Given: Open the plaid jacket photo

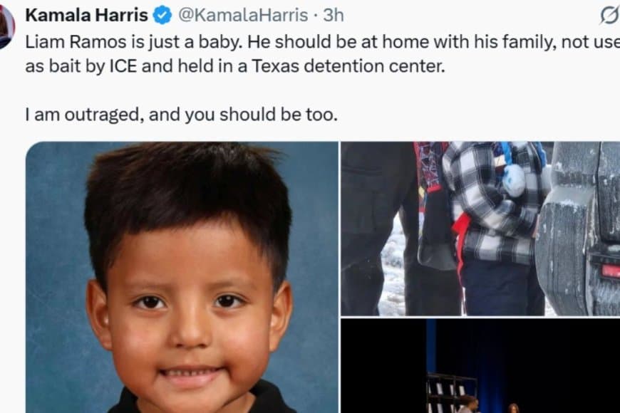Looking at the screenshot, I should 480,229.
